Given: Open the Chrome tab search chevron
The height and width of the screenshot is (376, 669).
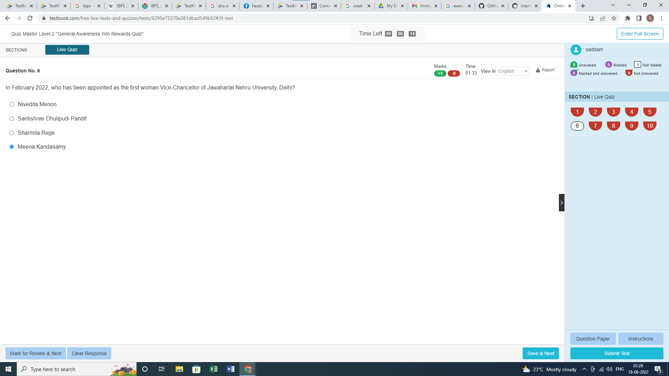Looking at the screenshot, I should point(613,5).
